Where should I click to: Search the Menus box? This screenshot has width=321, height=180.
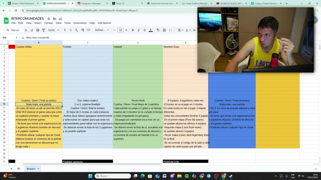click(x=13, y=30)
